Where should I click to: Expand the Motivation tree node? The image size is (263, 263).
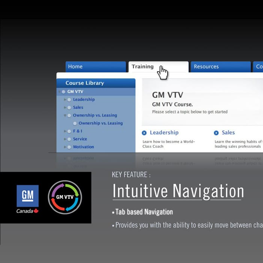click(x=65, y=147)
